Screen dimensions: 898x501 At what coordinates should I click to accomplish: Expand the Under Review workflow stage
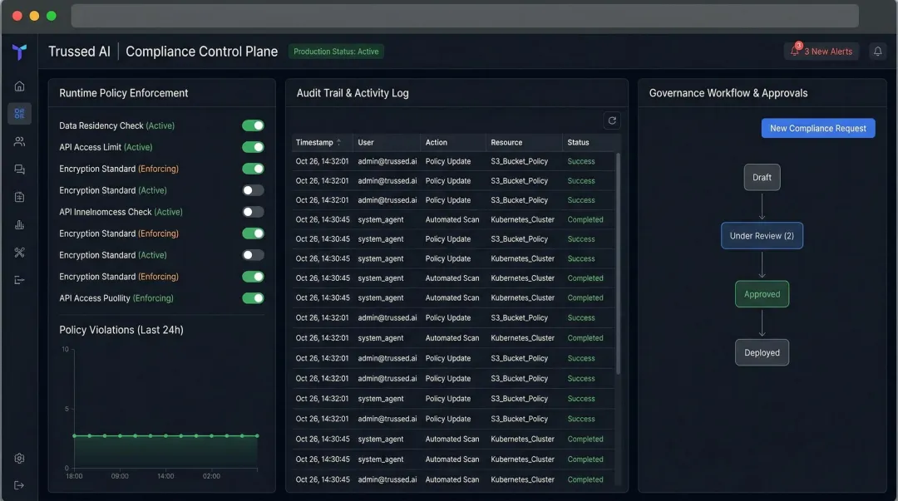coord(762,235)
